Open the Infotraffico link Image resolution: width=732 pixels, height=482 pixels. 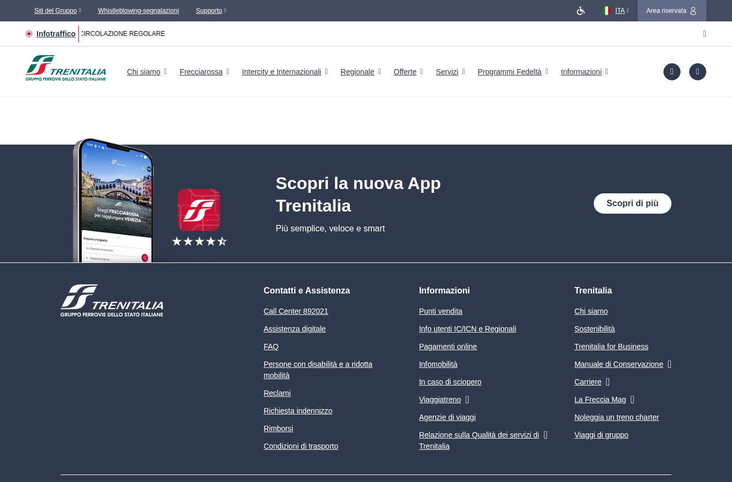point(56,34)
